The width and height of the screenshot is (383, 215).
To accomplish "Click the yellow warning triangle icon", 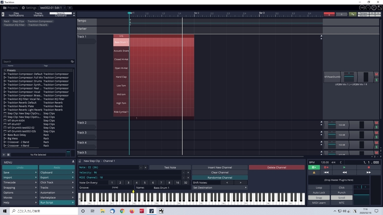I will tap(314, 172).
